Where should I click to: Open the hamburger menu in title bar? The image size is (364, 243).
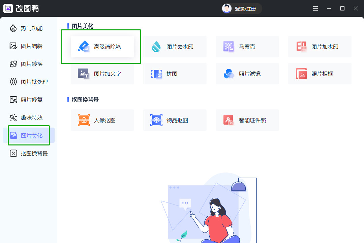315,8
